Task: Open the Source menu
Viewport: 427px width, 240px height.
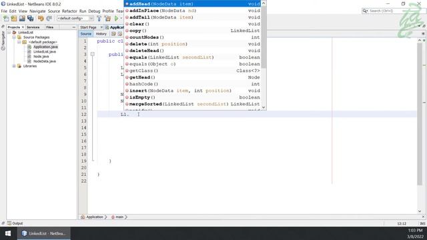Action: click(54, 11)
